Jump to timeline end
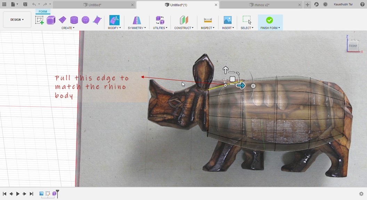 coord(31,194)
